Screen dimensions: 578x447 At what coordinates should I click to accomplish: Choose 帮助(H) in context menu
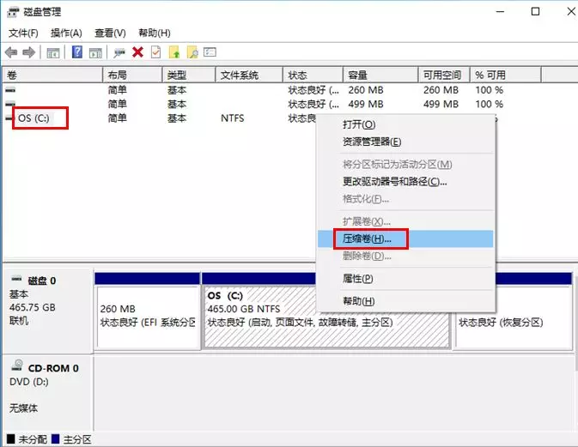pyautogui.click(x=405, y=301)
